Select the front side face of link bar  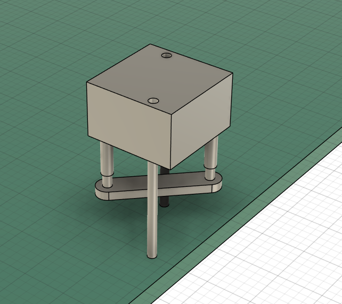tap(128, 195)
